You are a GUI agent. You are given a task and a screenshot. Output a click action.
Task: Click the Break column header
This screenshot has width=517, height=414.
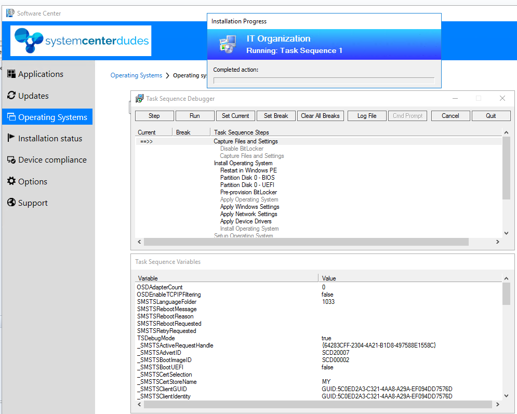tap(191, 132)
